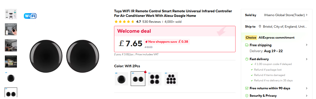Select the four-piece color option
316x99 pixels.
pos(155,79)
